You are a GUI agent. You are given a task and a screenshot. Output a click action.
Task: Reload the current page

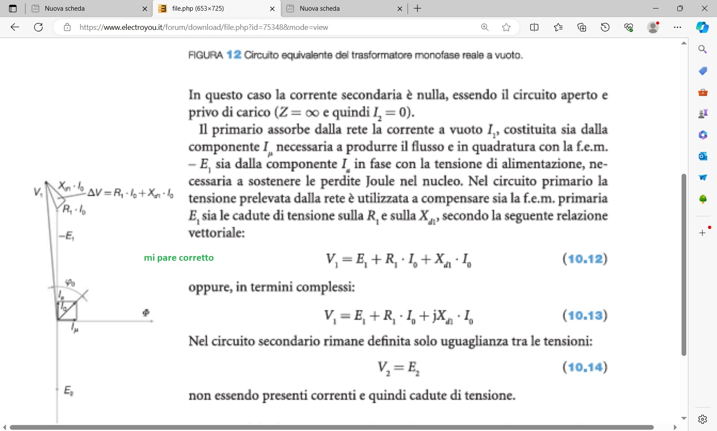click(x=38, y=27)
